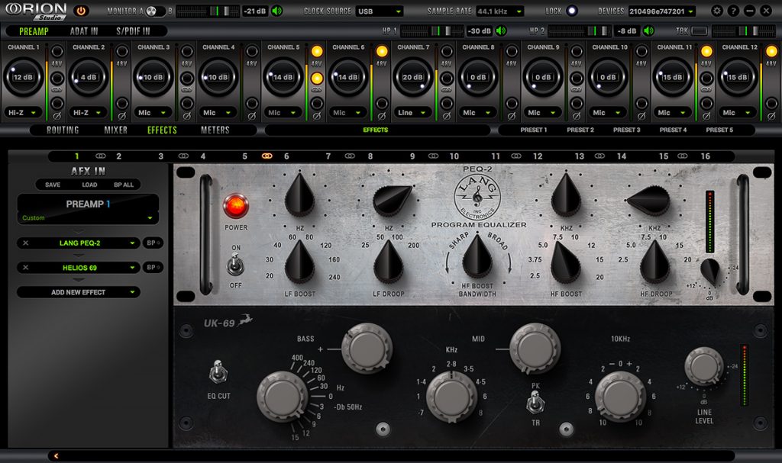Click the BP ALL button
The height and width of the screenshot is (463, 782).
click(124, 185)
